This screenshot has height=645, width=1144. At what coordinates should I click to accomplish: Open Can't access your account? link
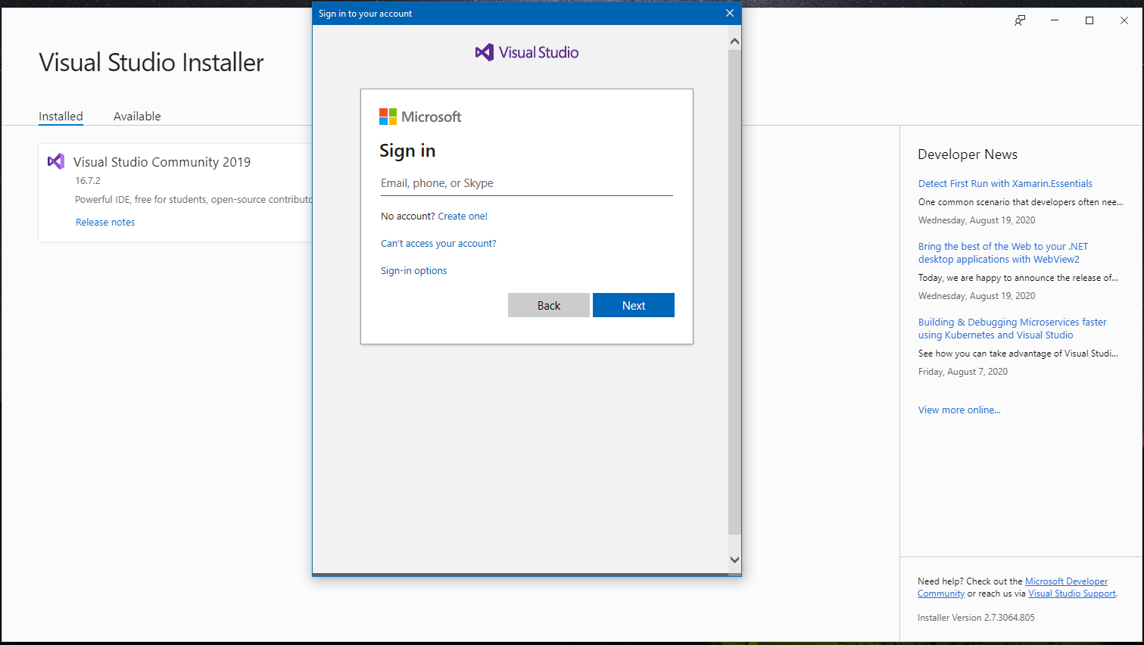click(438, 243)
